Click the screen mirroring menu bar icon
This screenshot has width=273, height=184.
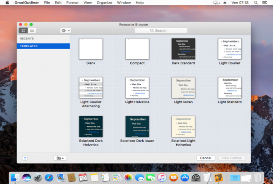coord(216,3)
